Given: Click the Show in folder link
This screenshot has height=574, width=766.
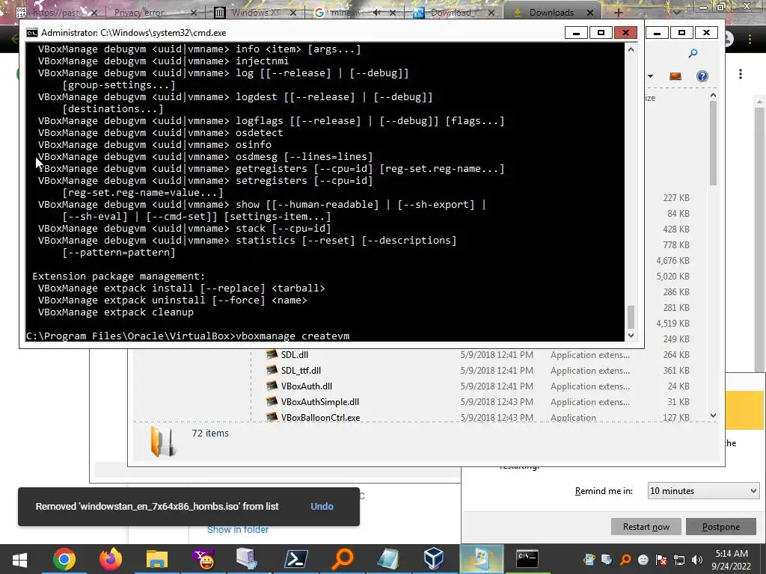Looking at the screenshot, I should pyautogui.click(x=238, y=530).
